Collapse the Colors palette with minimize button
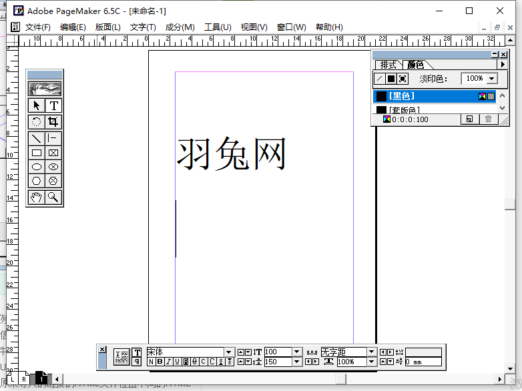 495,54
